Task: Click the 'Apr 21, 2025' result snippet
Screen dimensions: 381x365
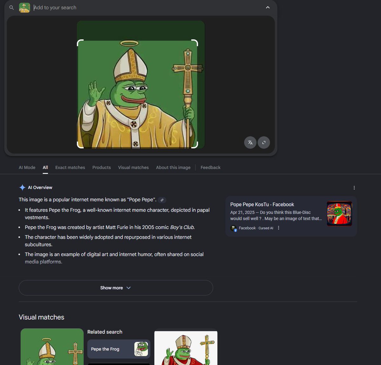Action: point(276,215)
